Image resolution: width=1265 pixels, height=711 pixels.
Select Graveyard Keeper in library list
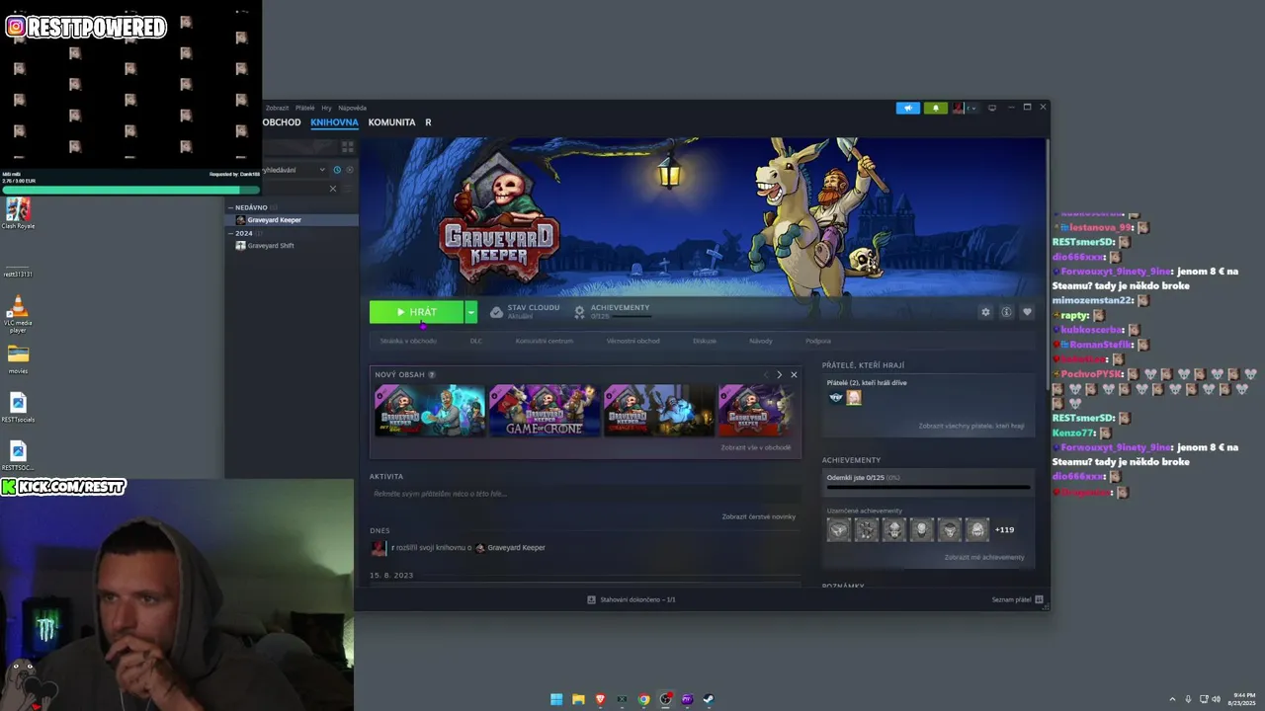tap(292, 220)
